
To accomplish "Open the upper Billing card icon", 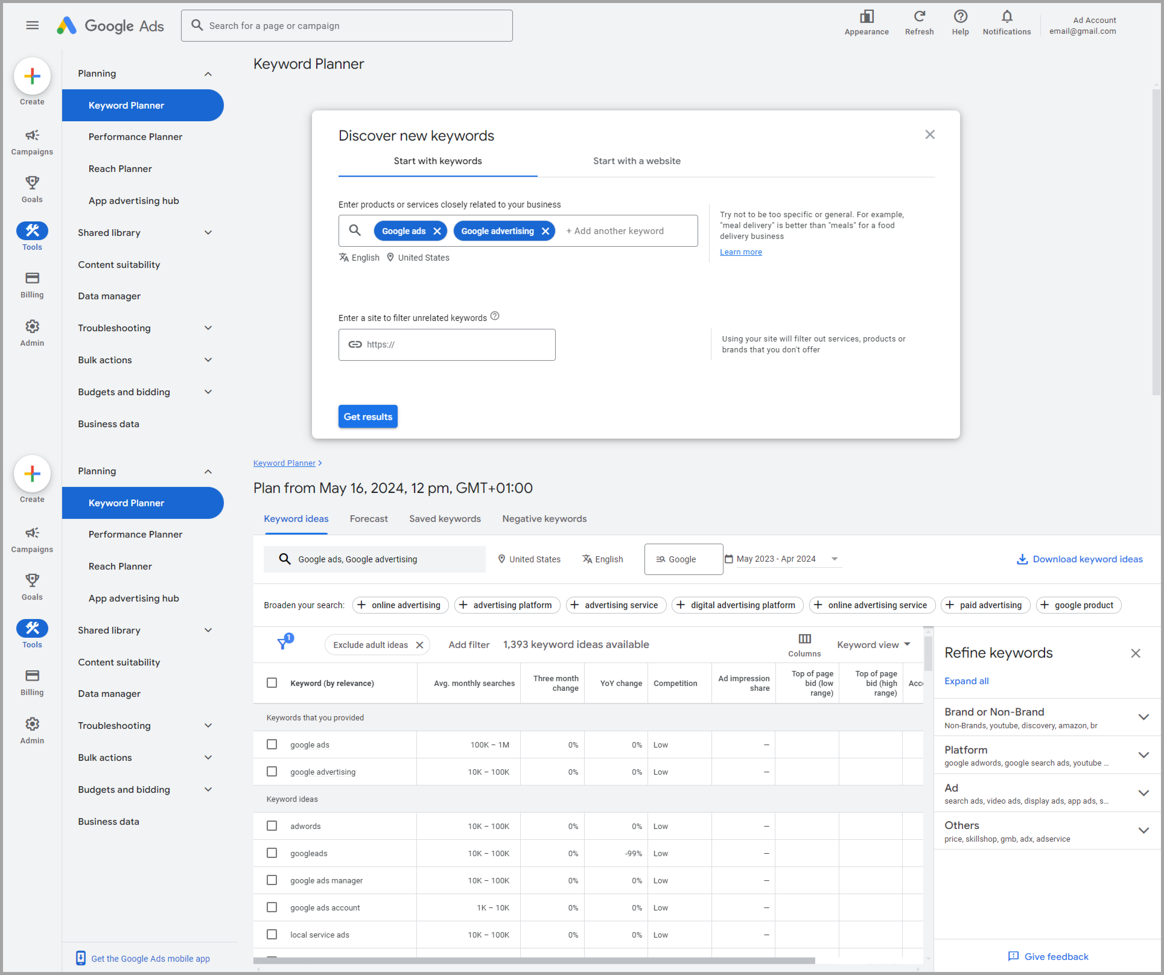I will click(32, 278).
